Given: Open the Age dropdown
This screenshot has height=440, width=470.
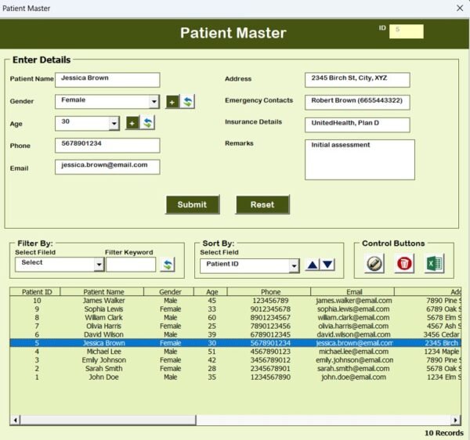Looking at the screenshot, I should [114, 124].
